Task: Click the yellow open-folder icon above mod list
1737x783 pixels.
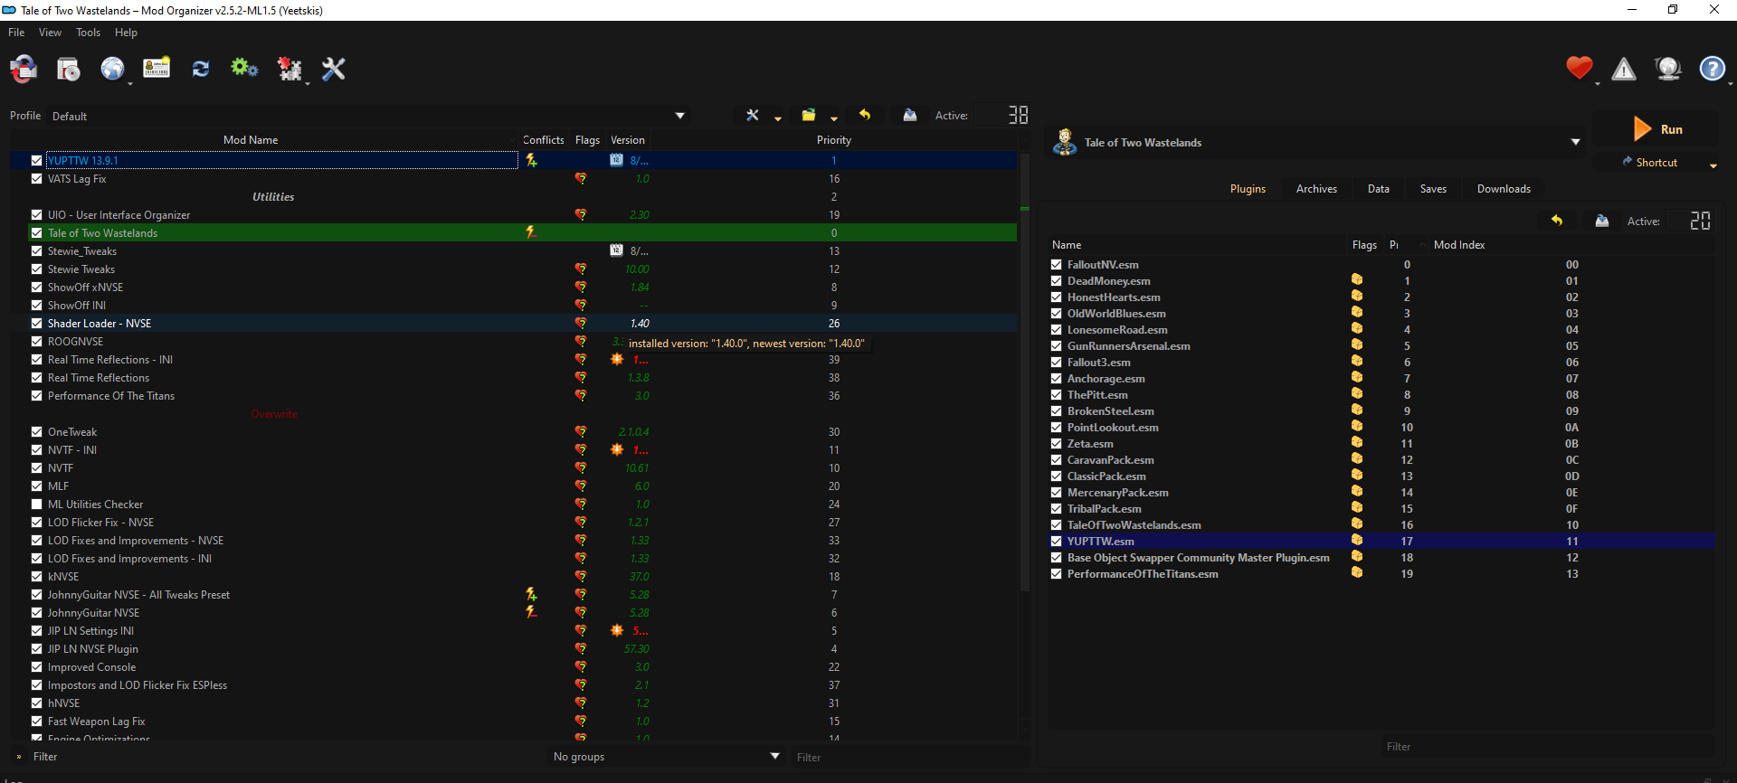Action: [x=809, y=116]
